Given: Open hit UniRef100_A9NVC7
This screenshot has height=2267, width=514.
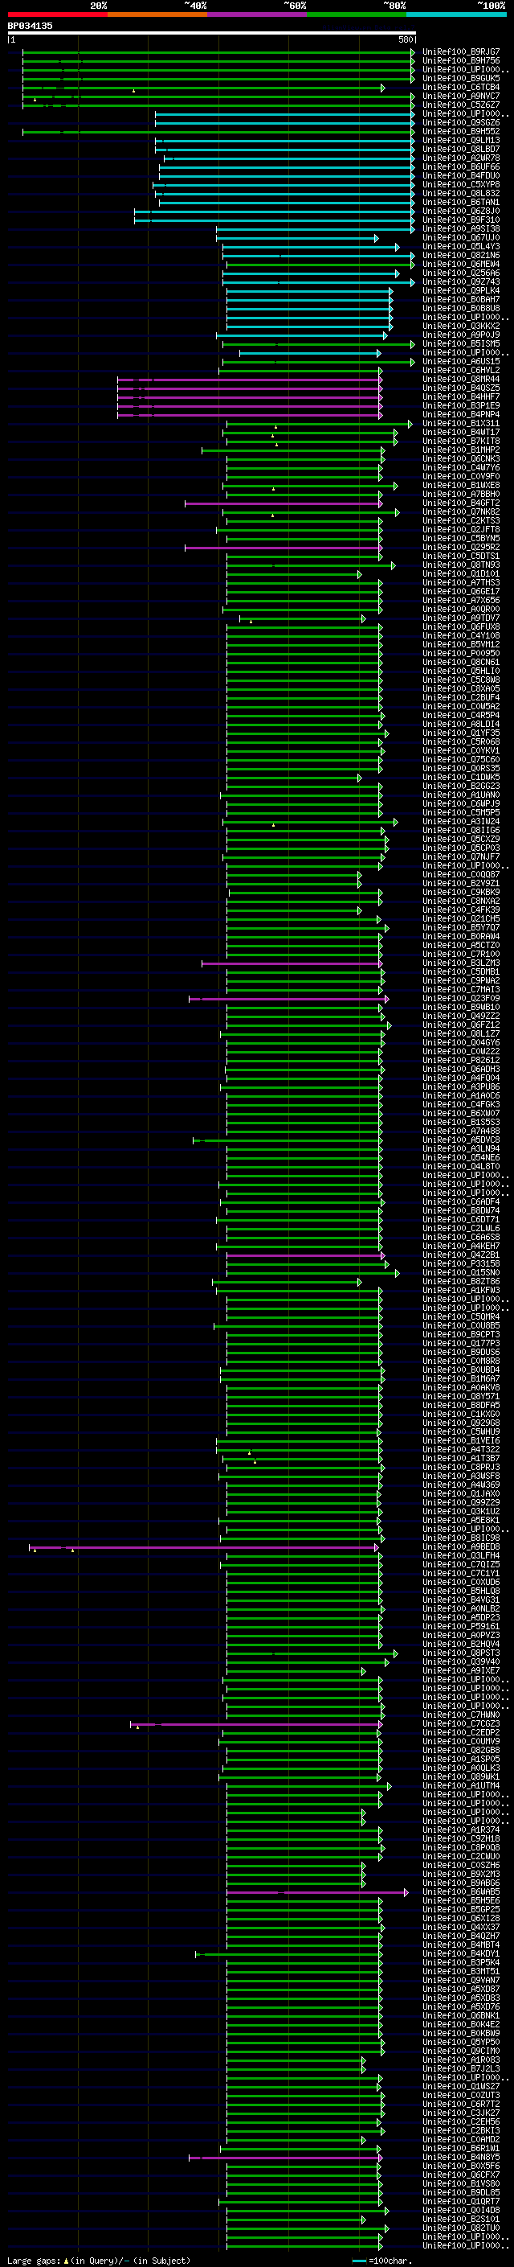Looking at the screenshot, I should click(x=461, y=96).
